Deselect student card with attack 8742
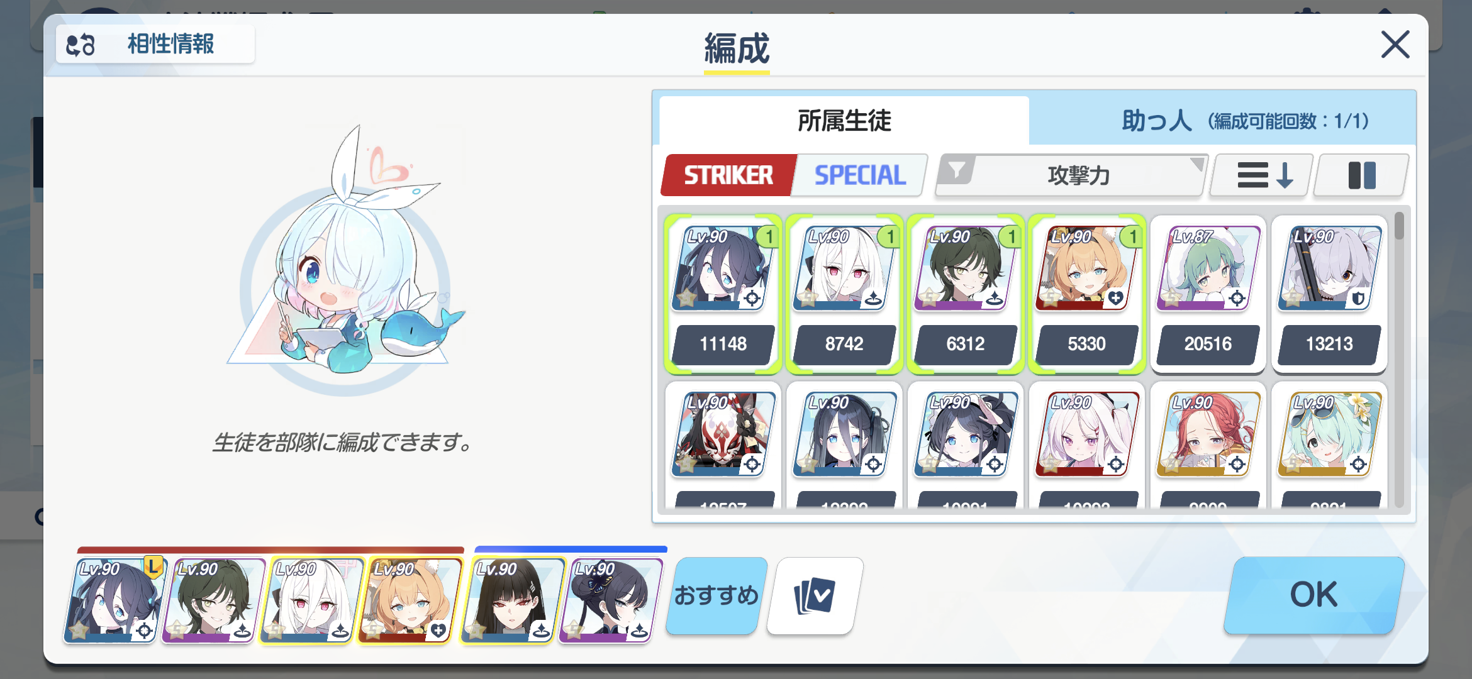 point(844,294)
